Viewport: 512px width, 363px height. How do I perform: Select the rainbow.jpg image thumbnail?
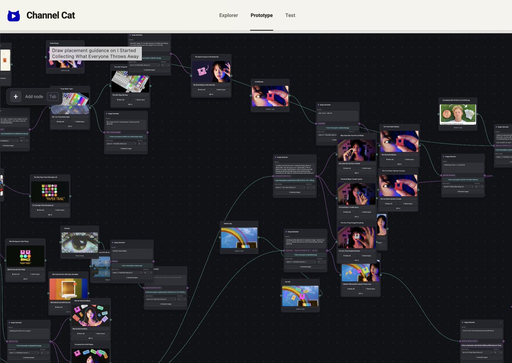tap(239, 237)
